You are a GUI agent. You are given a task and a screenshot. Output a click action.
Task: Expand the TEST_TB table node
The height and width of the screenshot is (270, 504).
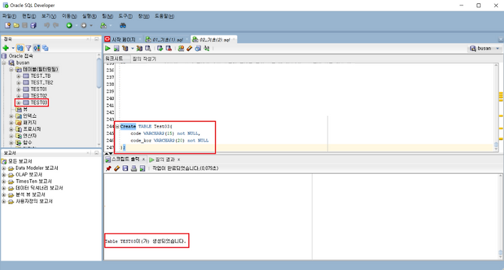coord(19,76)
